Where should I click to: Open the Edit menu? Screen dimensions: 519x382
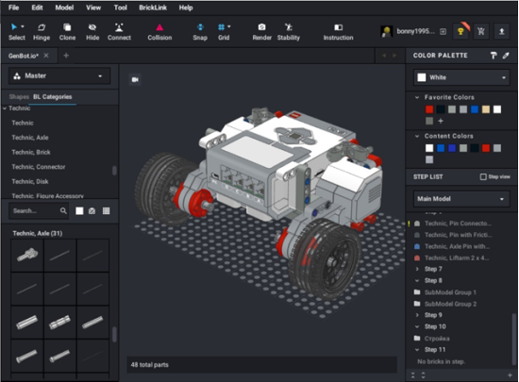[x=37, y=8]
